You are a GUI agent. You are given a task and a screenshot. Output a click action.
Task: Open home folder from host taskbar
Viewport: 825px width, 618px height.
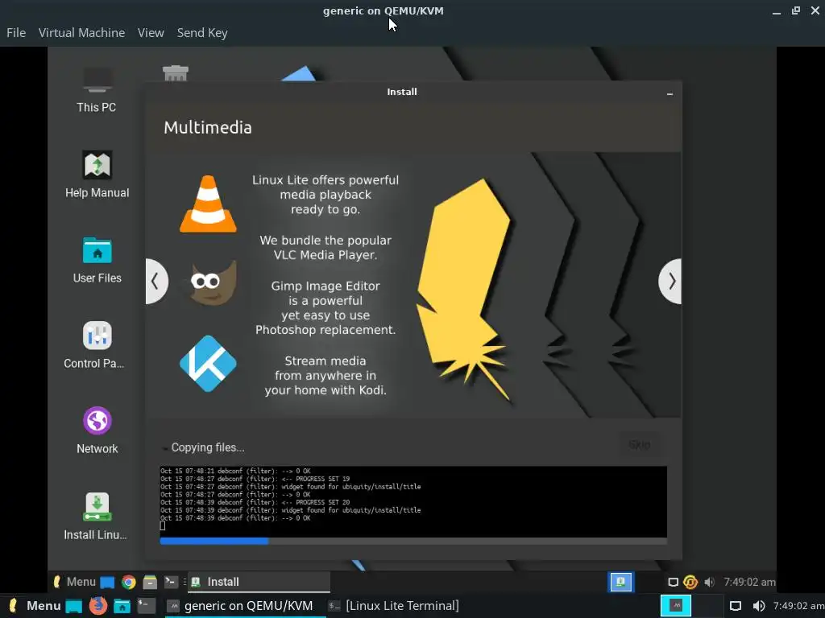[122, 607]
